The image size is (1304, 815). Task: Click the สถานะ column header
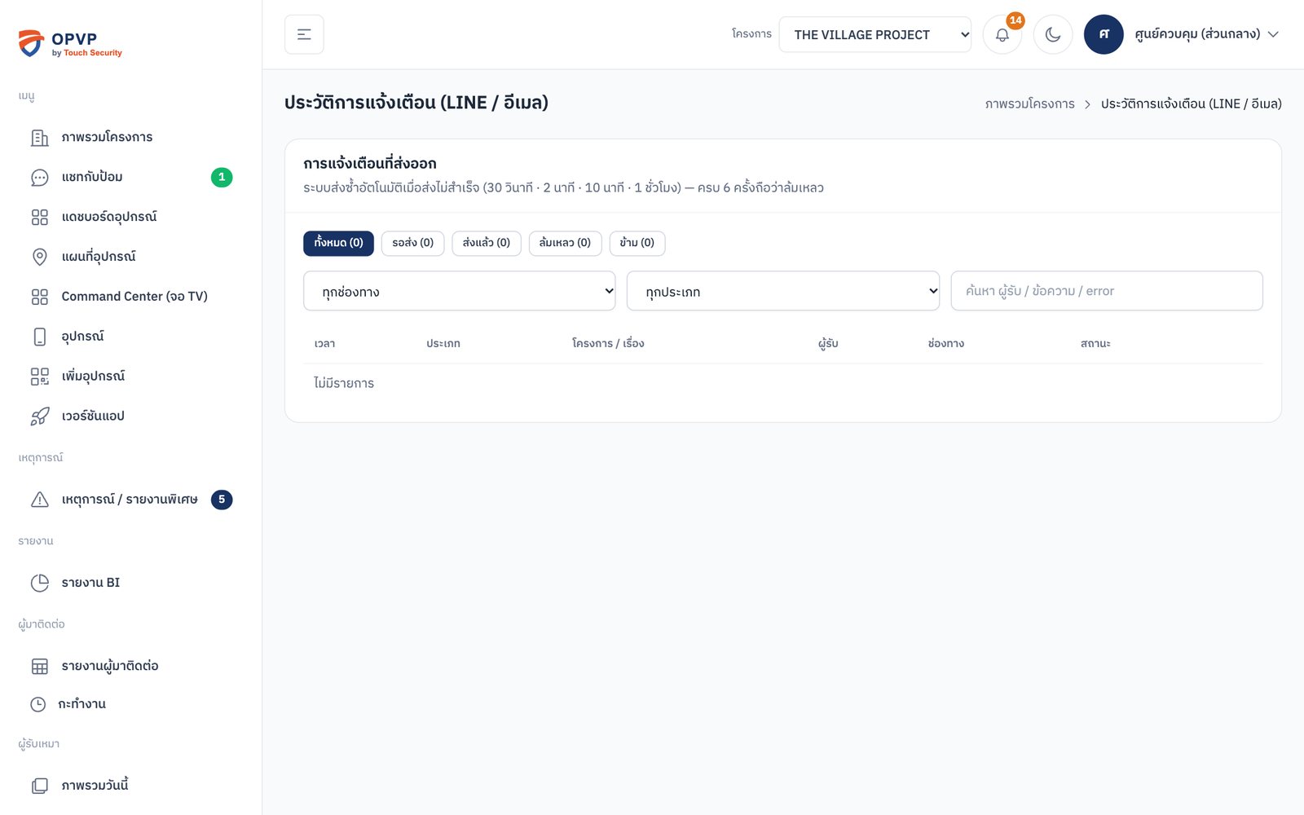(1095, 343)
